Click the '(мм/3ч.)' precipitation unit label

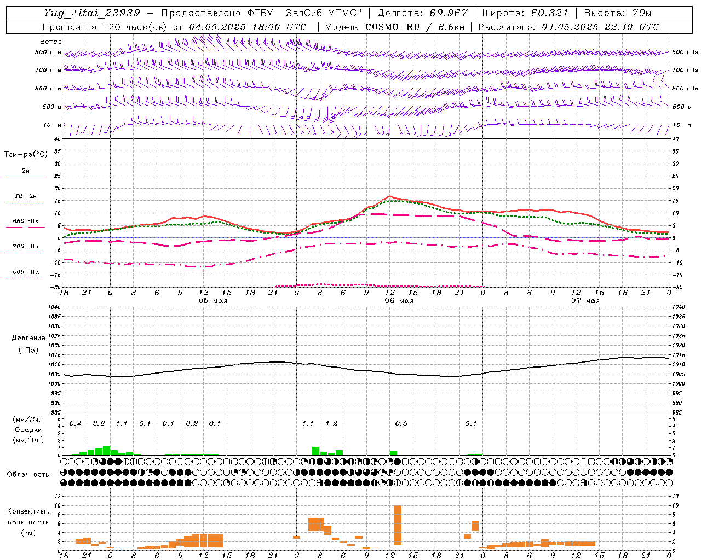click(x=28, y=419)
